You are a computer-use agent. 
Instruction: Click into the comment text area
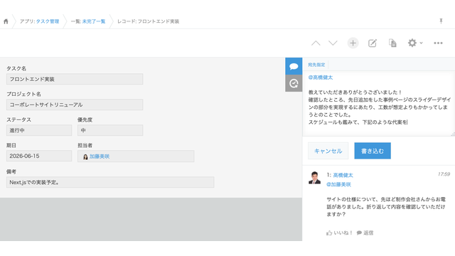click(x=379, y=103)
